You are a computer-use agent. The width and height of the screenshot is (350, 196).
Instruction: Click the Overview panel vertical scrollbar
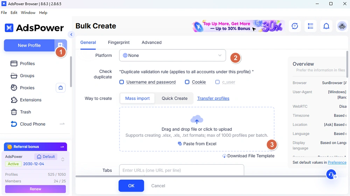[x=347, y=64]
